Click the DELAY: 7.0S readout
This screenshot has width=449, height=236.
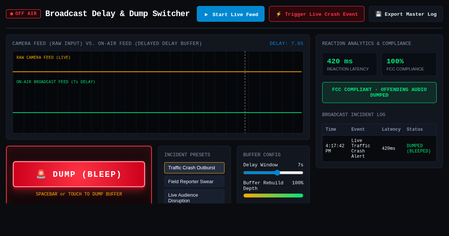pyautogui.click(x=287, y=43)
